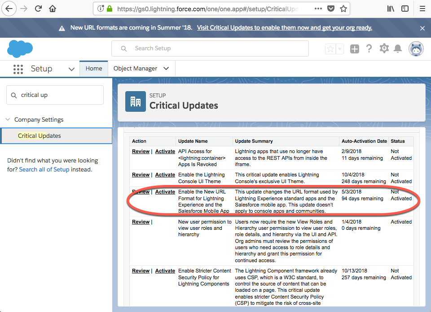The height and width of the screenshot is (312, 431).
Task: Toggle the browser sidebar icon
Action: tap(405, 9)
